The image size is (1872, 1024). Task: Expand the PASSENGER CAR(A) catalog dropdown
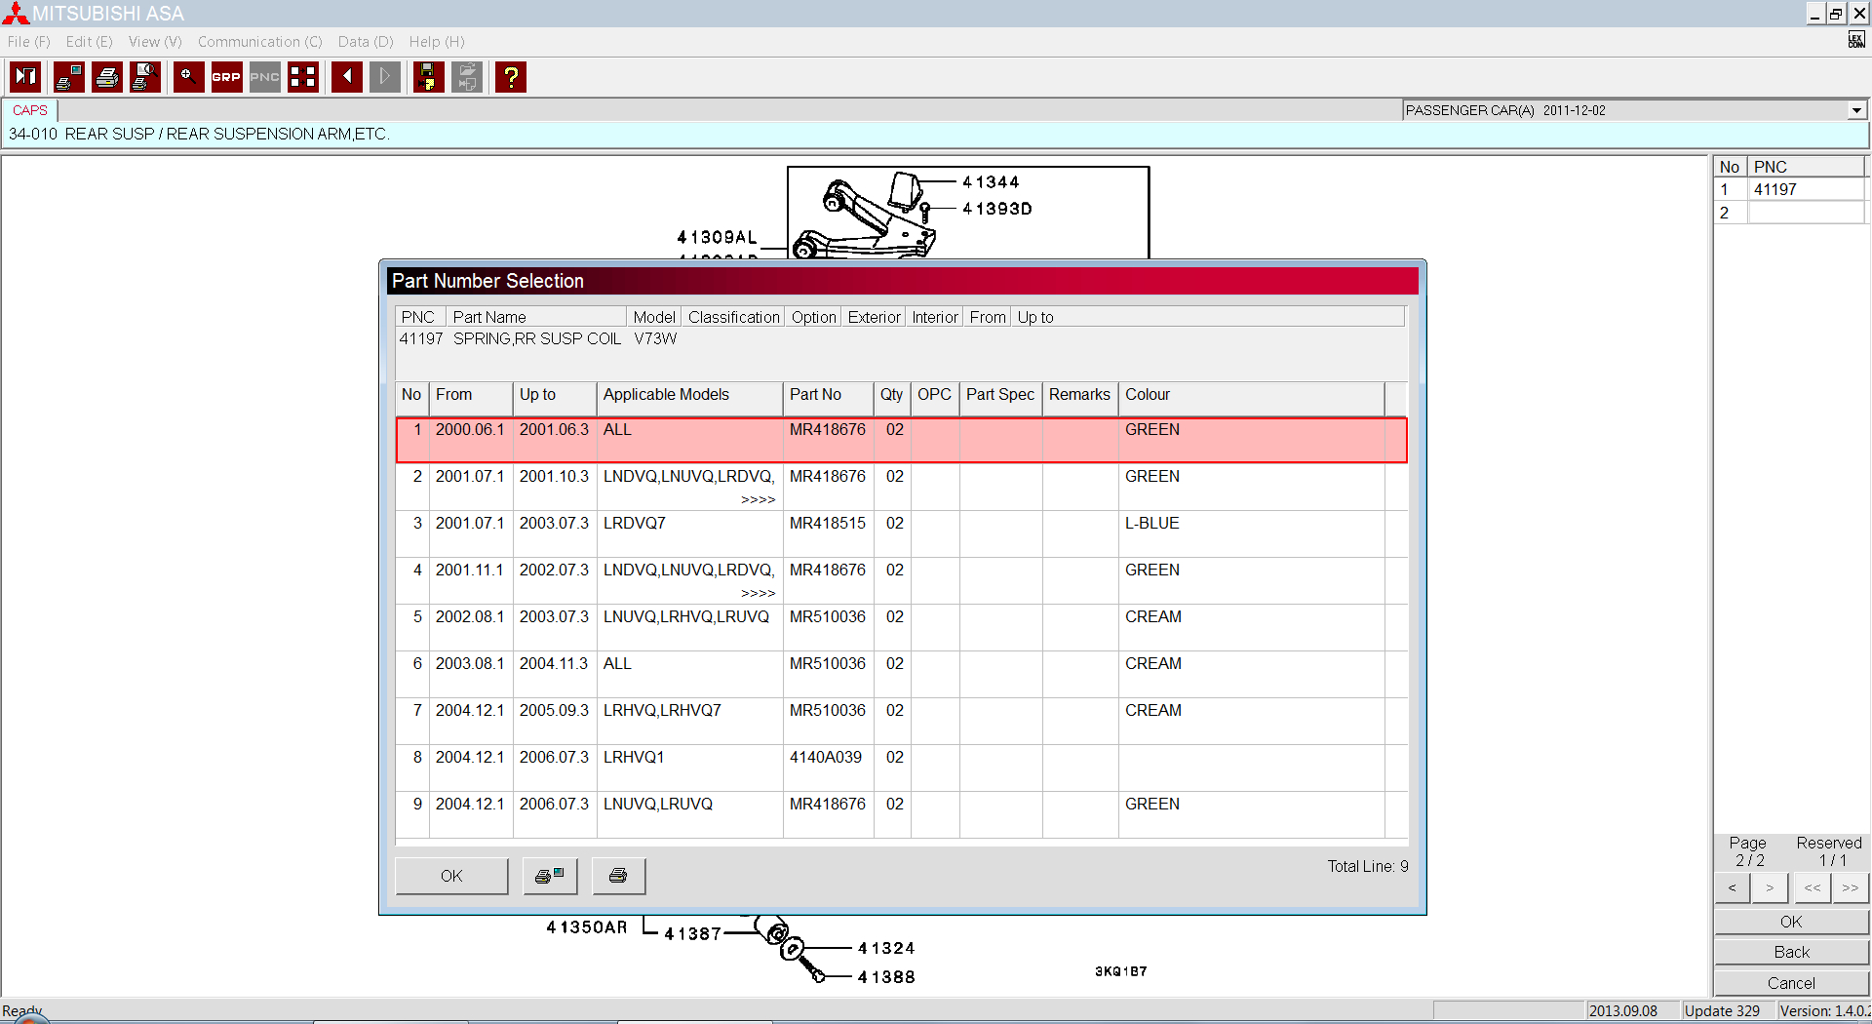pyautogui.click(x=1855, y=111)
